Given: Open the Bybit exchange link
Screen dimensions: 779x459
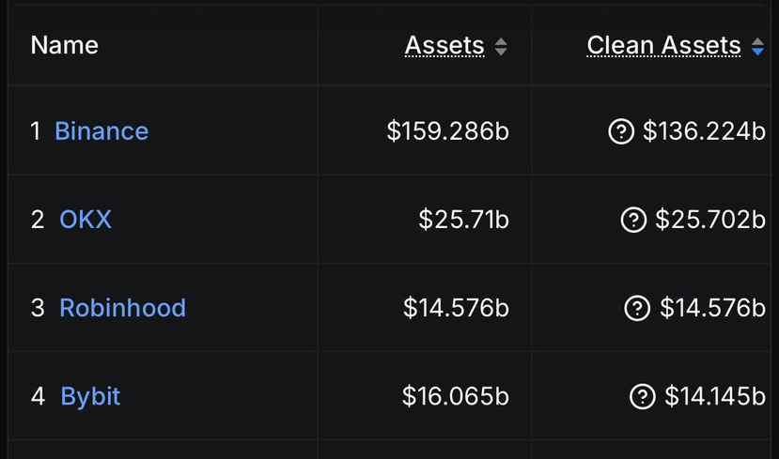Looking at the screenshot, I should (90, 397).
